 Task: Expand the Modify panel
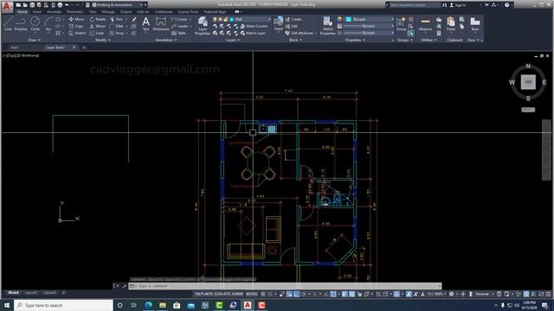click(103, 40)
